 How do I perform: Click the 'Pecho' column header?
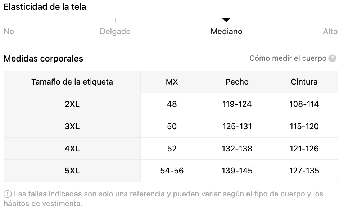237,82
